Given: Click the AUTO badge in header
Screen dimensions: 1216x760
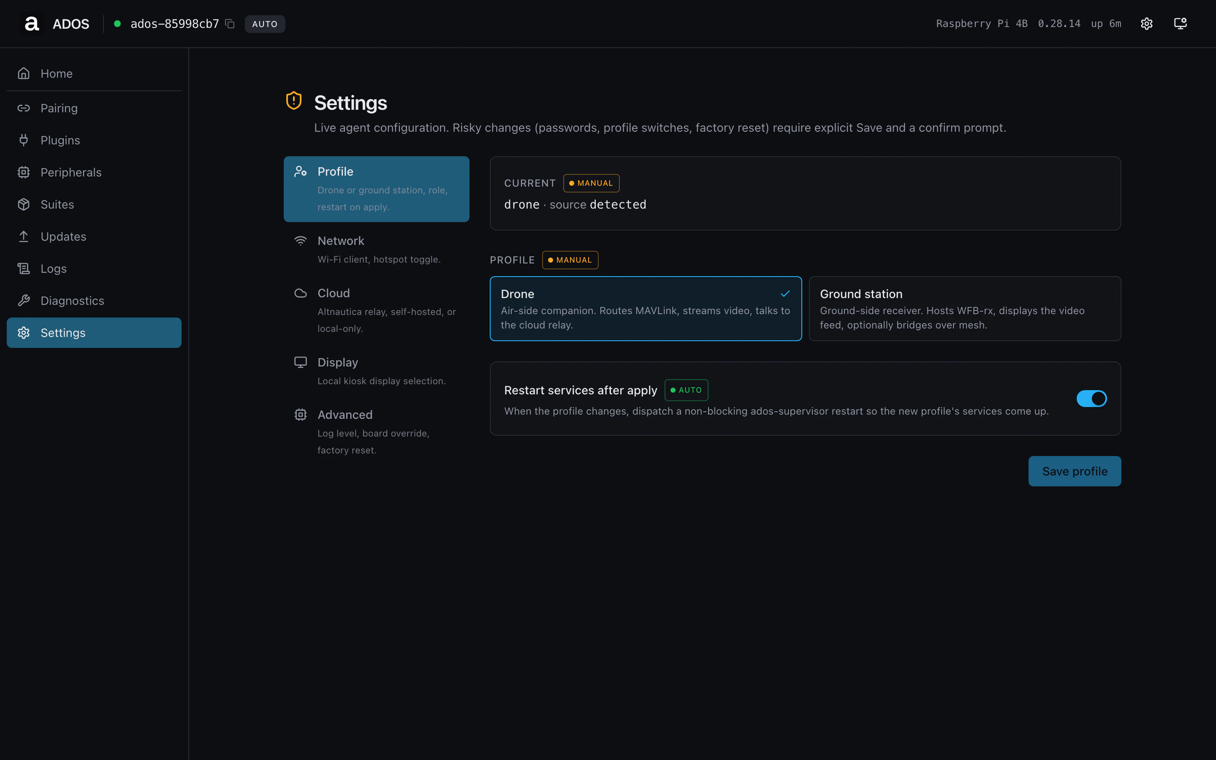Looking at the screenshot, I should point(265,24).
